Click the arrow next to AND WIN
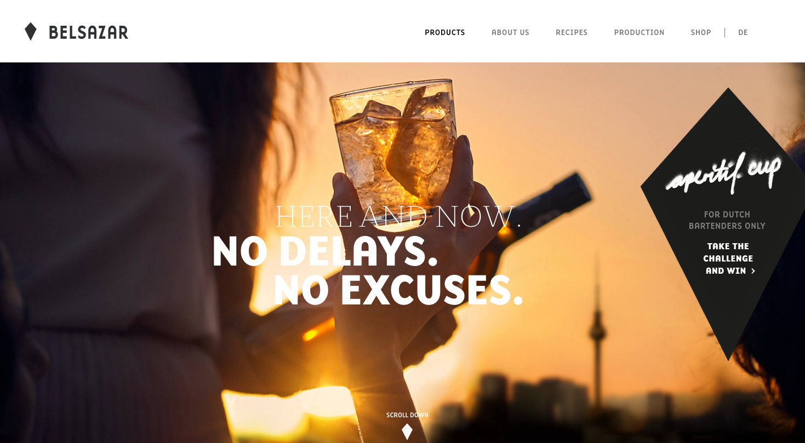The image size is (805, 443). click(753, 271)
